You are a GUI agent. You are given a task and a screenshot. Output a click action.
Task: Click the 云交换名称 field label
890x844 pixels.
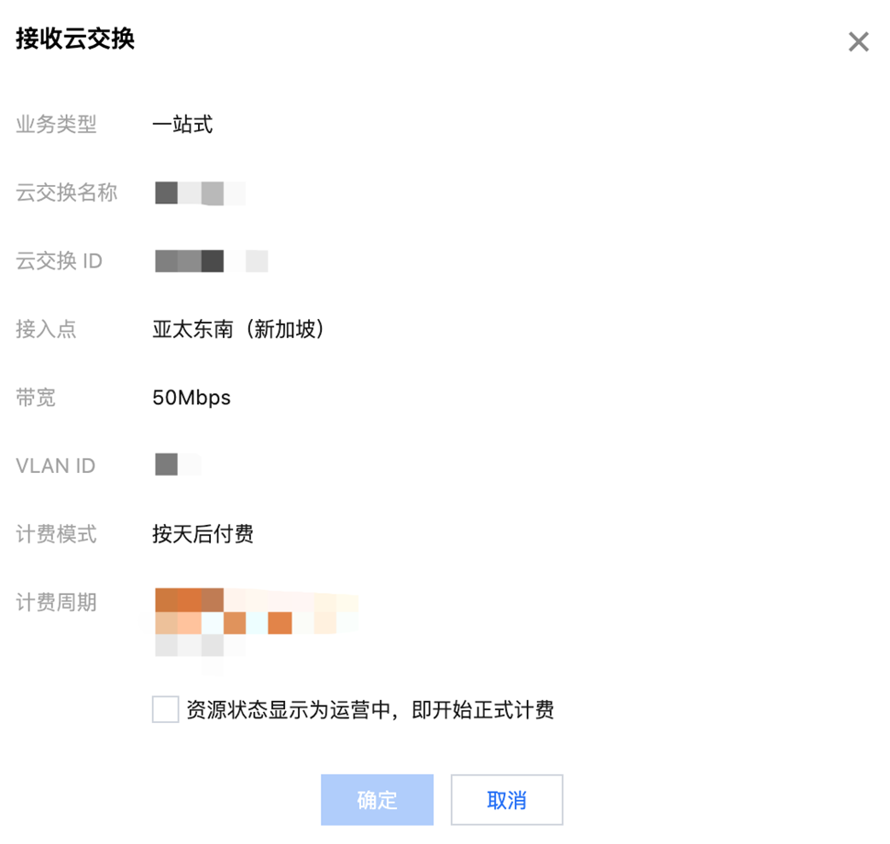(67, 192)
